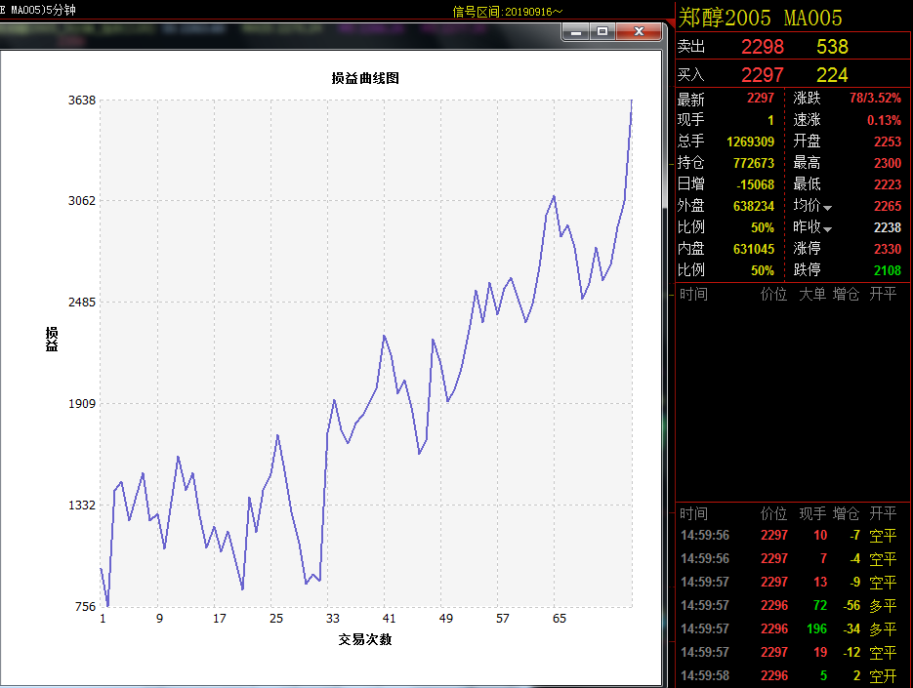The width and height of the screenshot is (913, 688).
Task: Click the 3638 y-axis tick label
Action: 81,101
